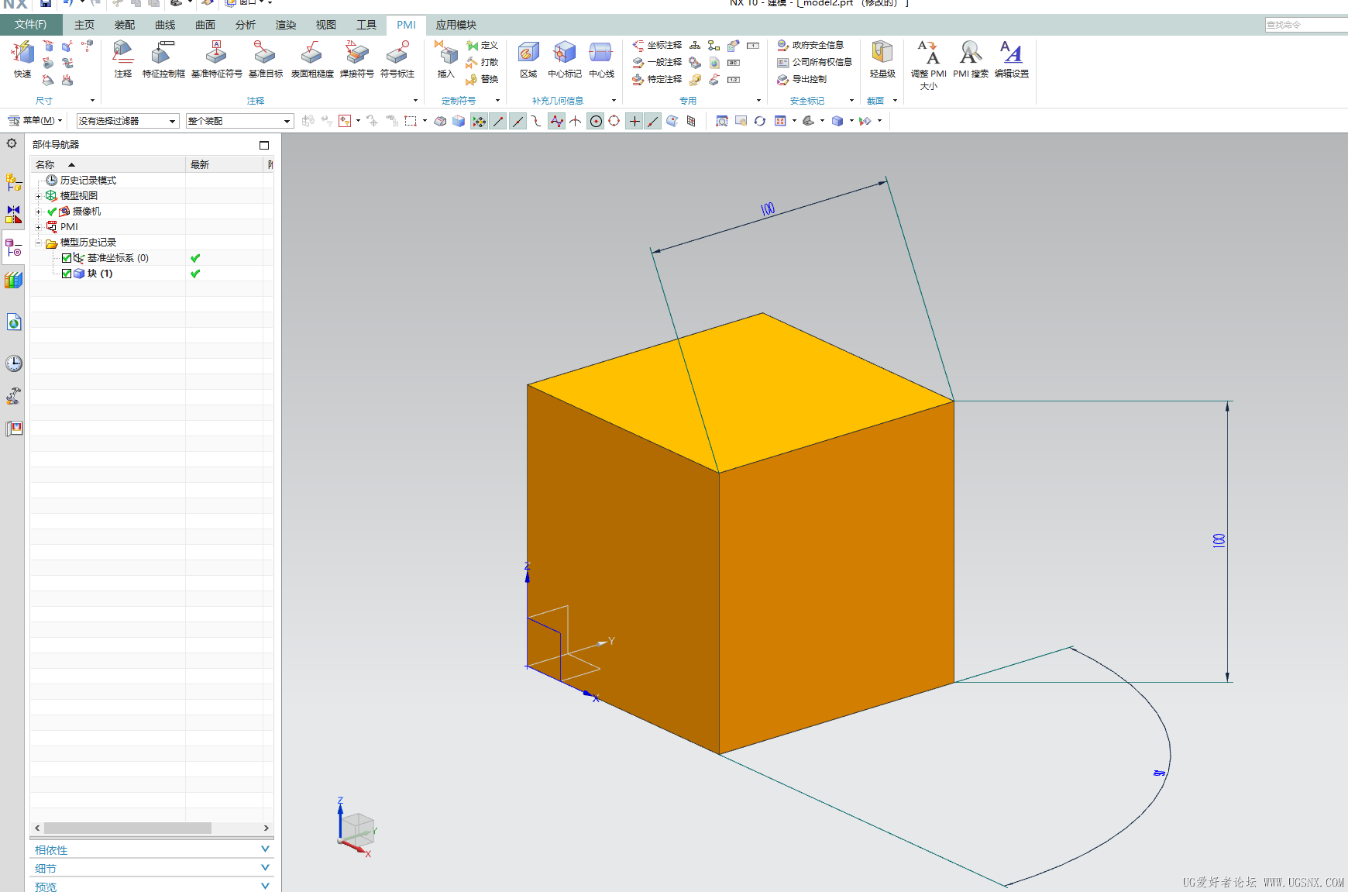Click the 替换 replace symbol button

[482, 79]
